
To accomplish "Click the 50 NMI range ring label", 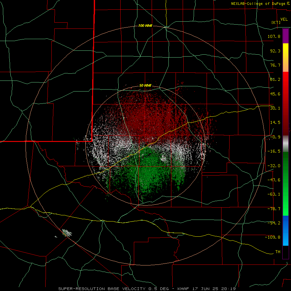I will [x=145, y=86].
